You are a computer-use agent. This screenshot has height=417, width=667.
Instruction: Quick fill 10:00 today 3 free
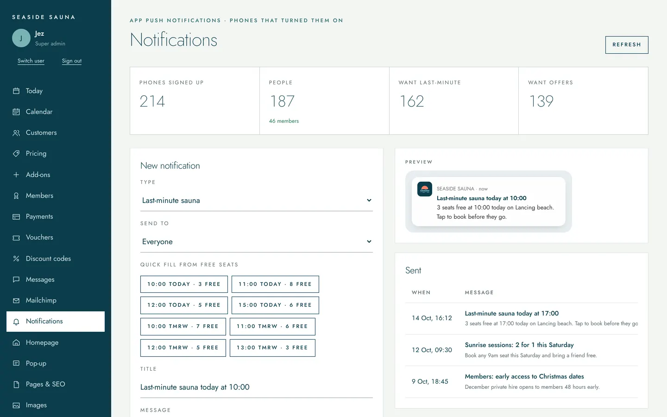point(184,284)
